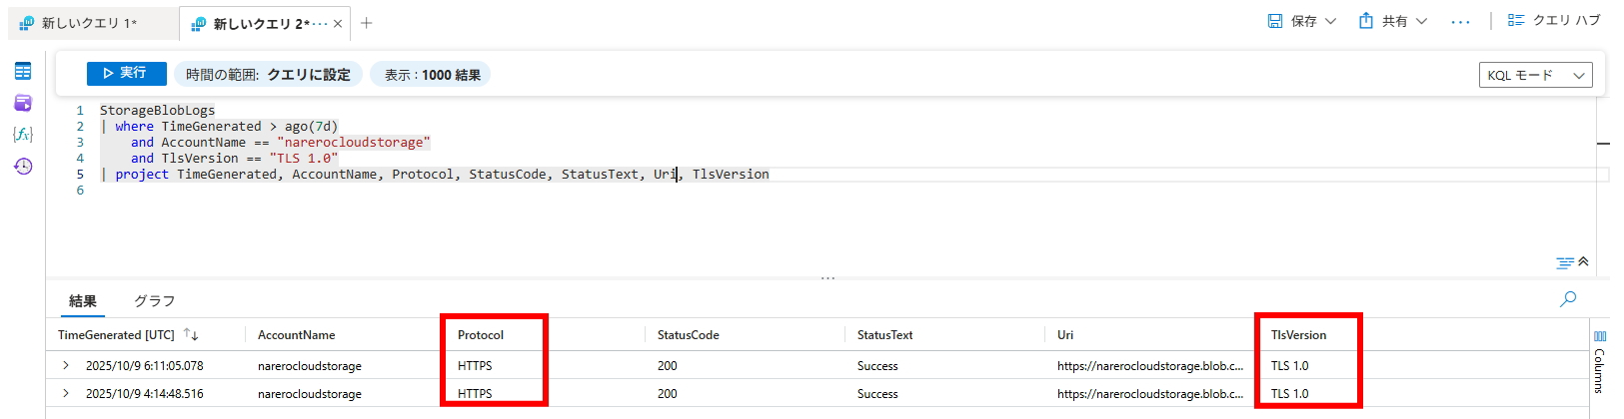Viewport: 1624px width, 419px height.
Task: Click the Uri column header
Action: click(1065, 335)
